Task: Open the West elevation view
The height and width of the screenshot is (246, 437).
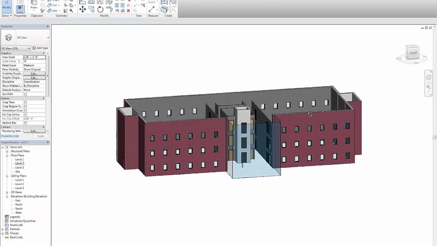Action: tap(18, 213)
